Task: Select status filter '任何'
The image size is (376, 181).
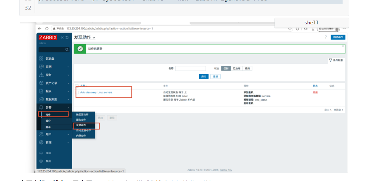Action: pos(226,68)
